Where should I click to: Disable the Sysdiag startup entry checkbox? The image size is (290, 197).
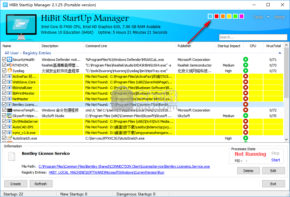point(4,71)
